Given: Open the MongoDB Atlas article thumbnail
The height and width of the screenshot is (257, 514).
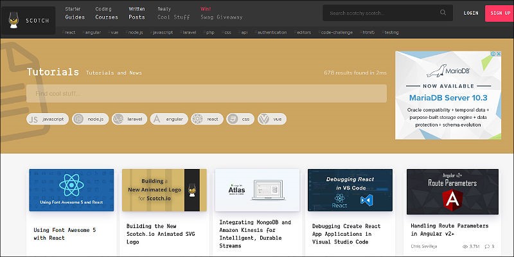Looking at the screenshot, I should pos(258,190).
